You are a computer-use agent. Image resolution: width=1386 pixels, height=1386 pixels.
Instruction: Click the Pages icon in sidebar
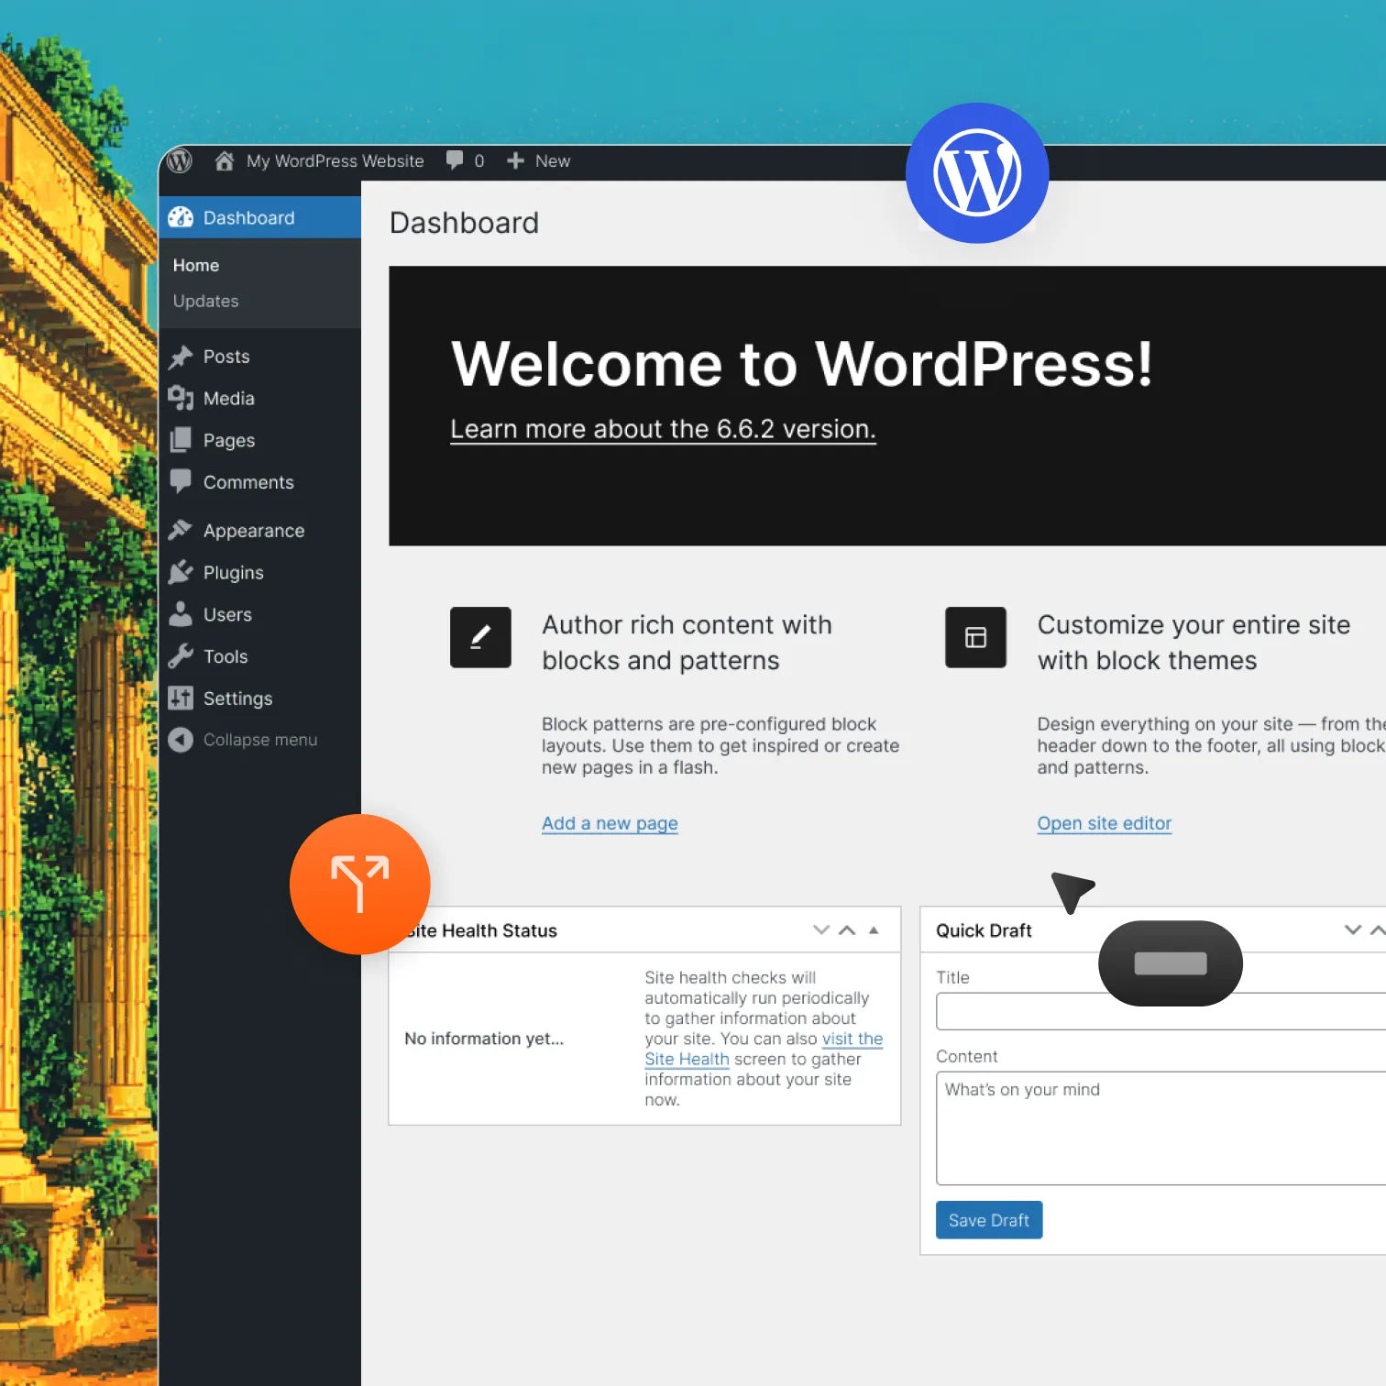tap(181, 440)
